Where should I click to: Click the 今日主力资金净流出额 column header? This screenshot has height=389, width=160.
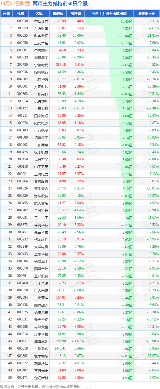pos(109,14)
